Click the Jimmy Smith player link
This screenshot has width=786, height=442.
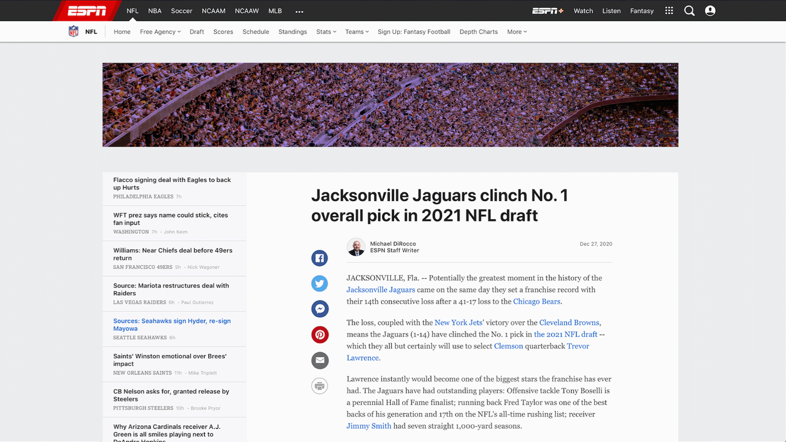coord(369,426)
